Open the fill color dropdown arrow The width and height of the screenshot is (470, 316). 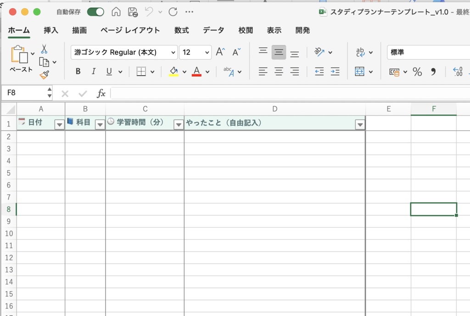(185, 72)
